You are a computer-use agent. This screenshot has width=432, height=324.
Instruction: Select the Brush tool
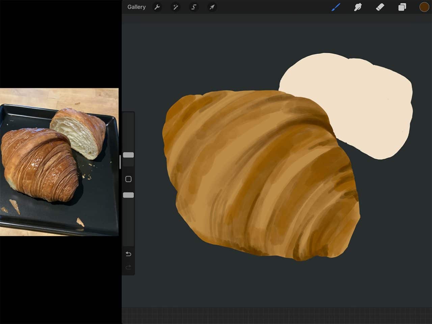(336, 7)
